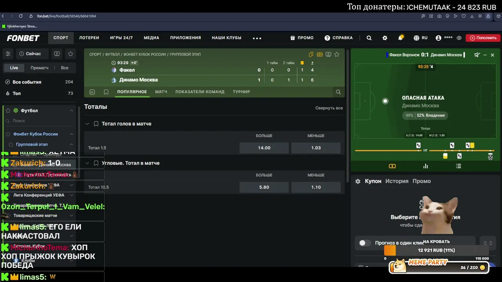Open match statistics icon beside Популярное tab

tap(92, 92)
